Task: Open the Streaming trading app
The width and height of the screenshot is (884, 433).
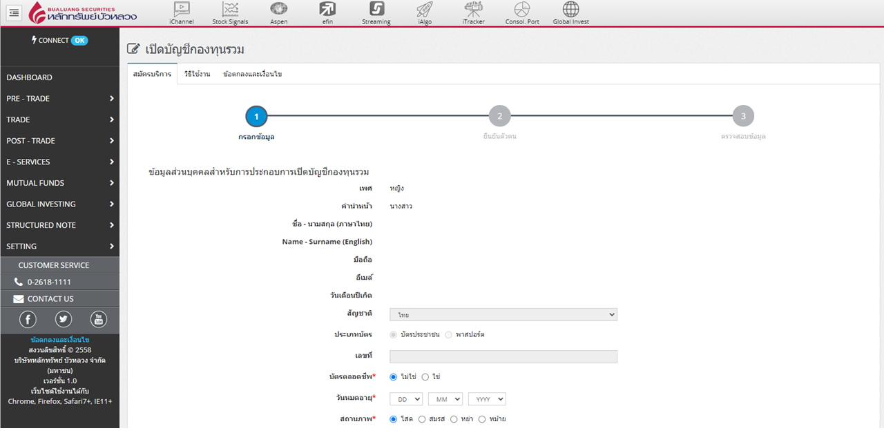Action: pyautogui.click(x=376, y=10)
